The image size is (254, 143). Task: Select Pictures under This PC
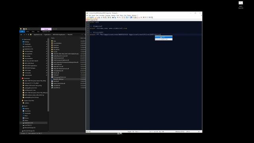click(27, 118)
